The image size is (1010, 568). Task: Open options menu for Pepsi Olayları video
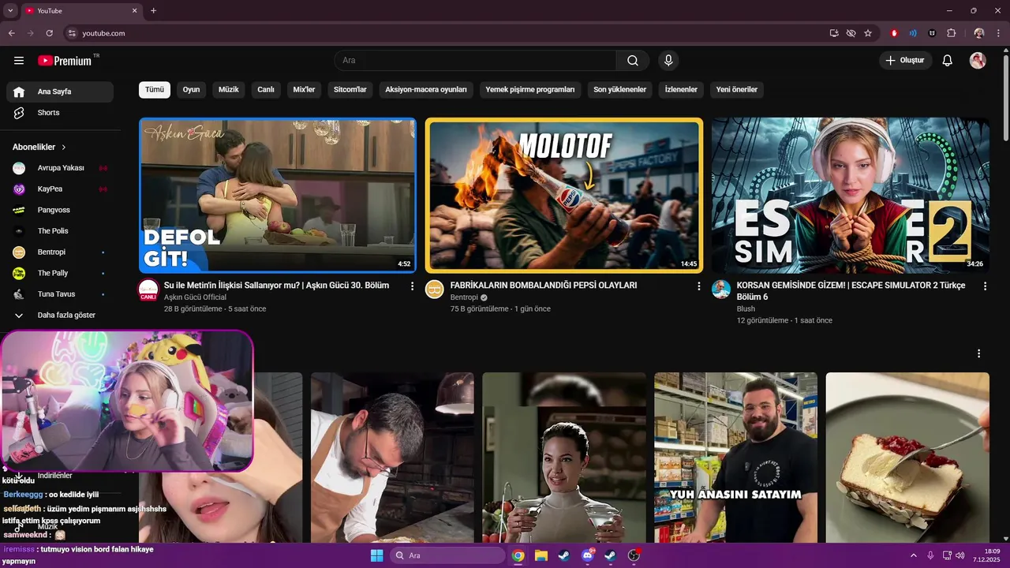coord(698,286)
